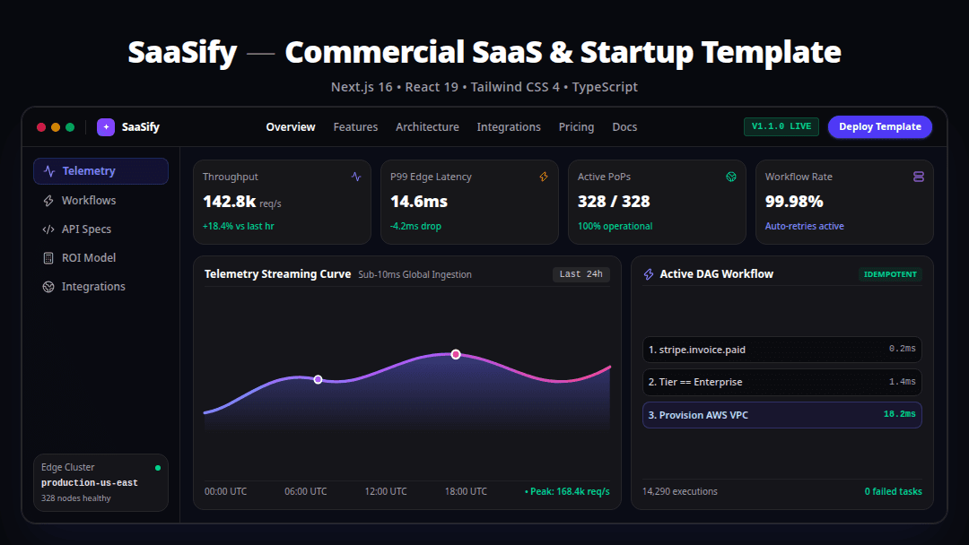The height and width of the screenshot is (545, 969).
Task: Select the stripe.invoice.paid workflow step
Action: click(781, 350)
